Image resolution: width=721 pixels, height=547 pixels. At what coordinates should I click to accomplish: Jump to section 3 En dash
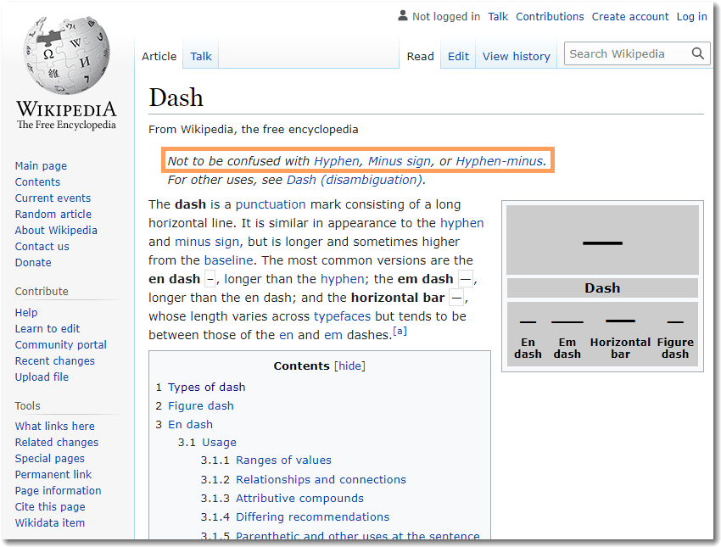[x=190, y=424]
